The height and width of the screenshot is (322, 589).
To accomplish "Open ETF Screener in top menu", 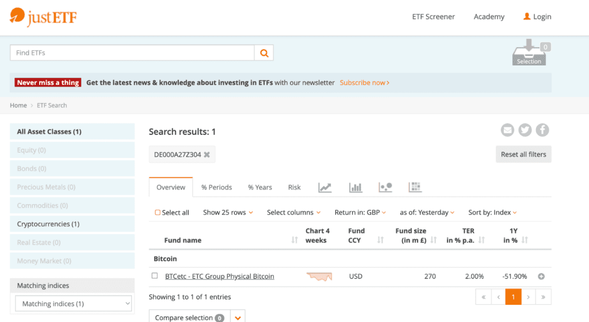I will click(x=434, y=17).
